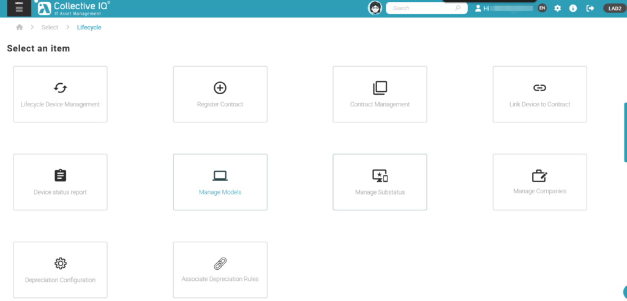The image size is (627, 301).
Task: Click the Link Device to Contract chain icon
Action: [x=539, y=87]
